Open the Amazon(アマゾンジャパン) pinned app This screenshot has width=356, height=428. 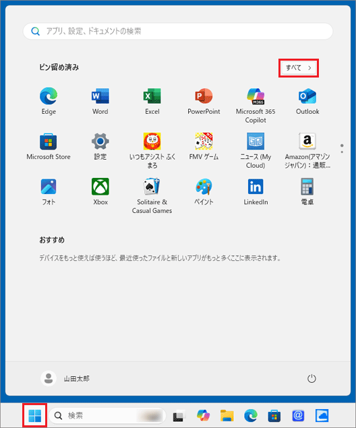pos(307,151)
